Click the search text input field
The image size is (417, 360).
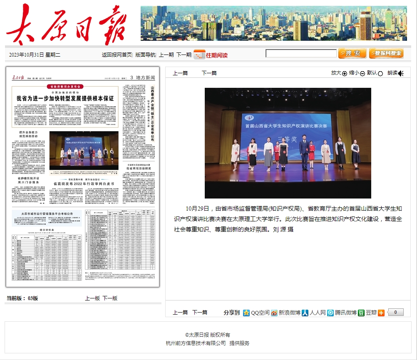click(301, 53)
